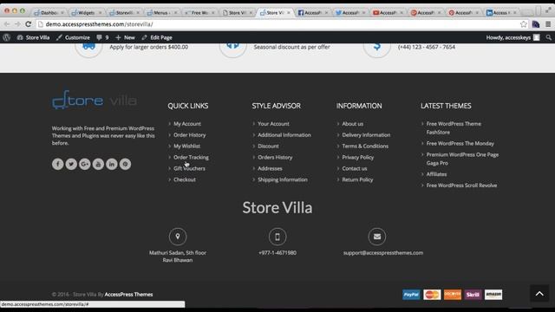Open the Twitter social icon in footer

click(71, 164)
